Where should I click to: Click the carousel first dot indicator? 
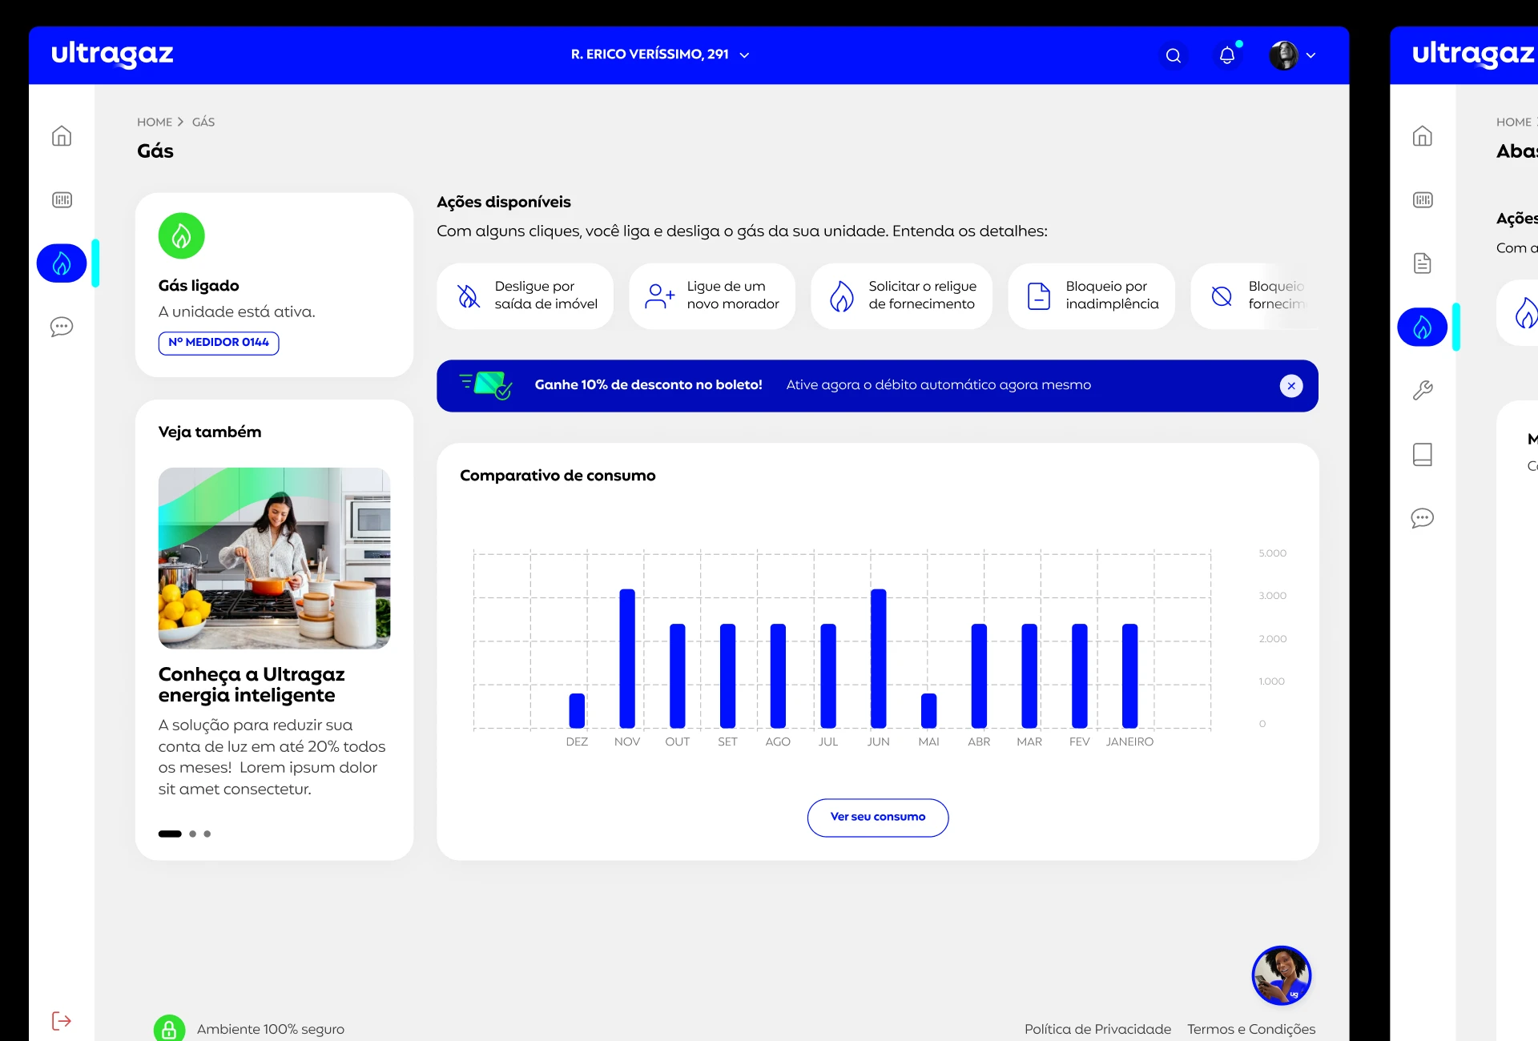coord(171,833)
